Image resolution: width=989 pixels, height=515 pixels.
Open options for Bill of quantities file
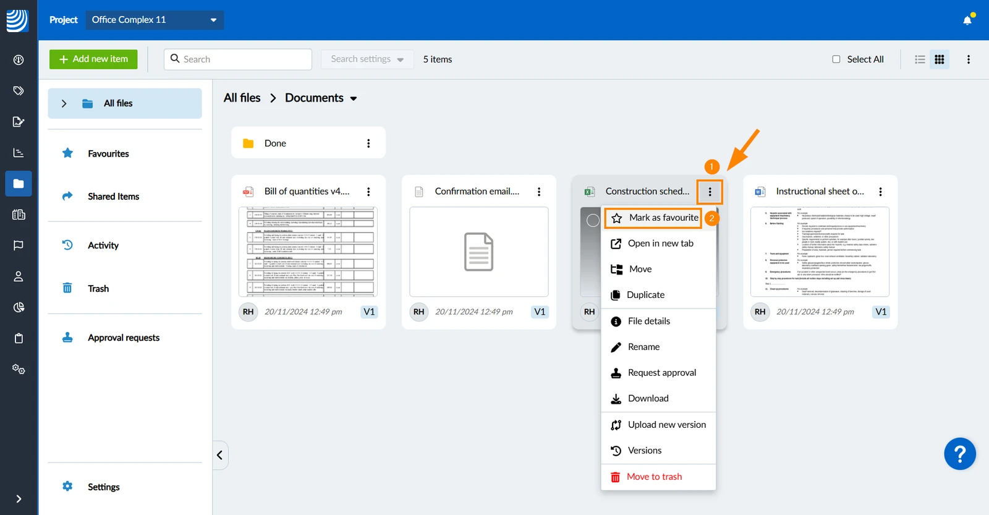pyautogui.click(x=368, y=192)
